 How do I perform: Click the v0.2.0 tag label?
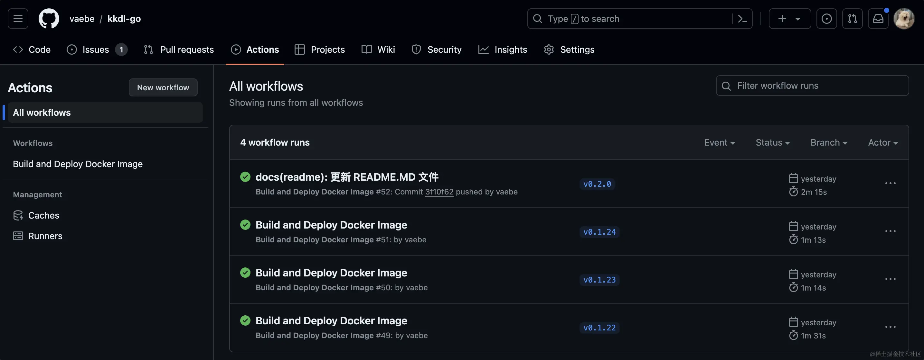(x=597, y=184)
